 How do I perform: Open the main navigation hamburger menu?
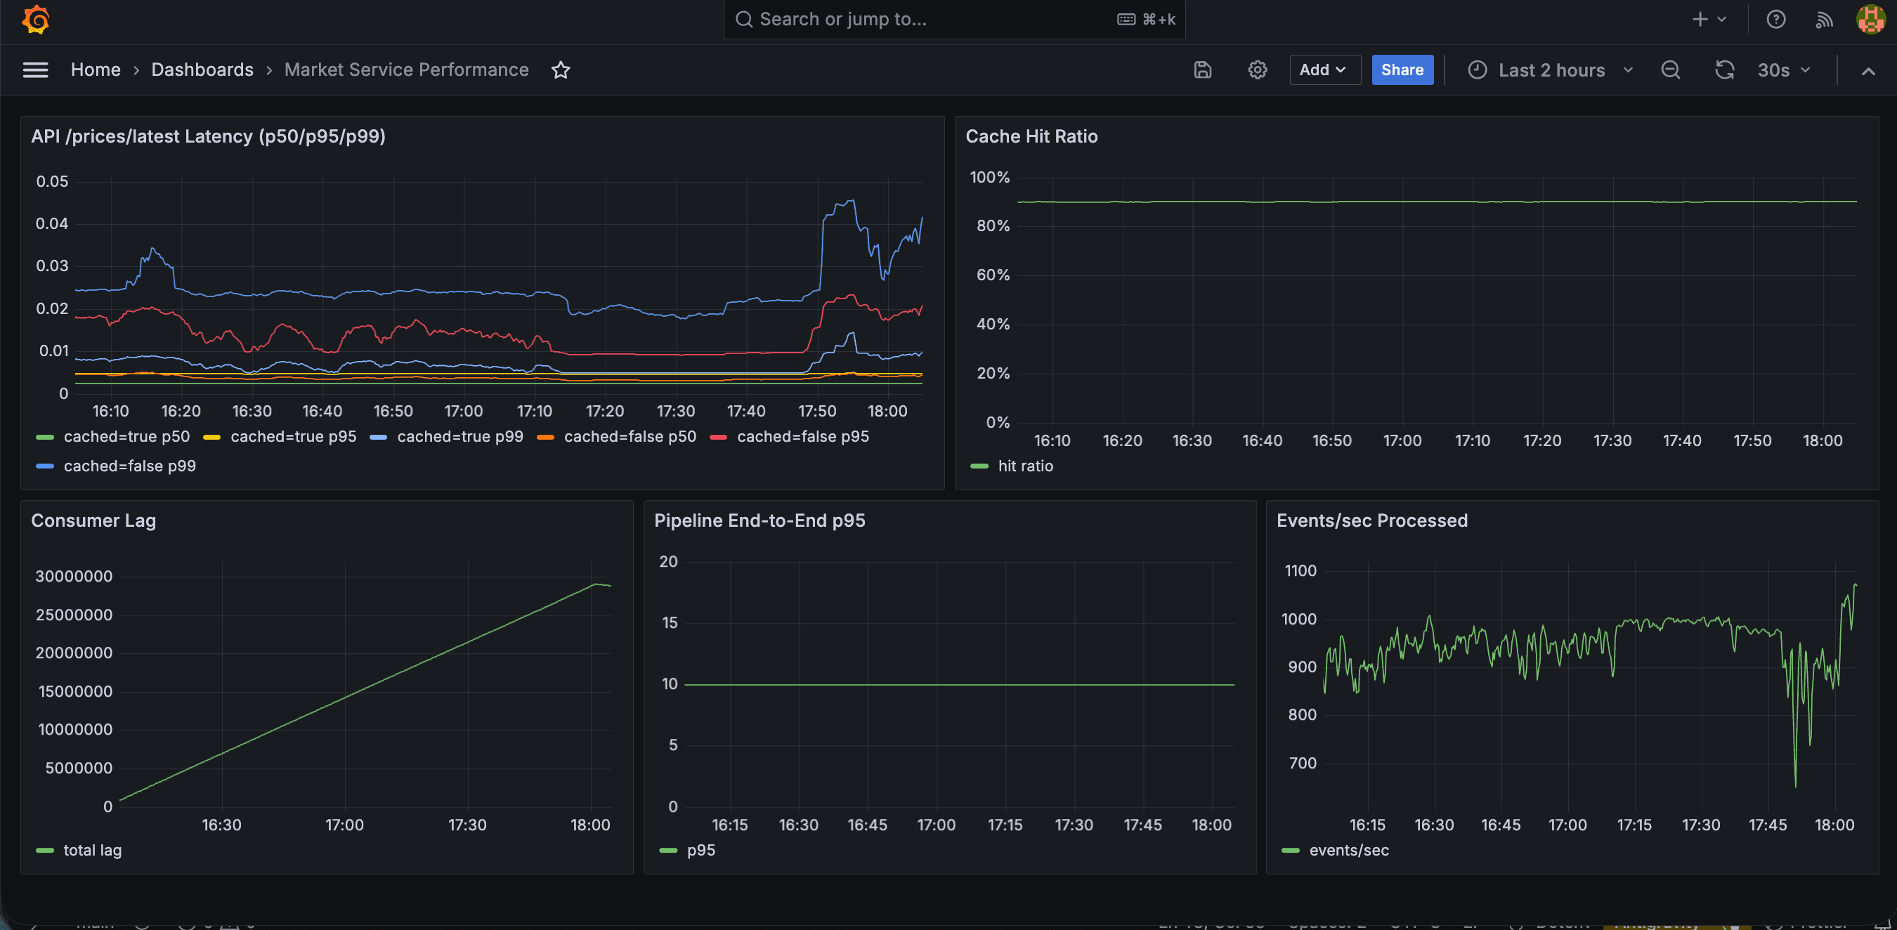35,70
